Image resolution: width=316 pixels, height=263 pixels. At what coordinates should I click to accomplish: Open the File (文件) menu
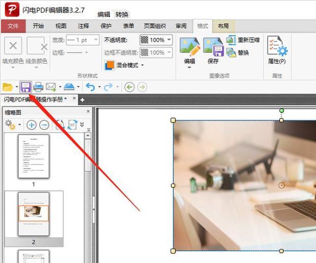pos(13,26)
